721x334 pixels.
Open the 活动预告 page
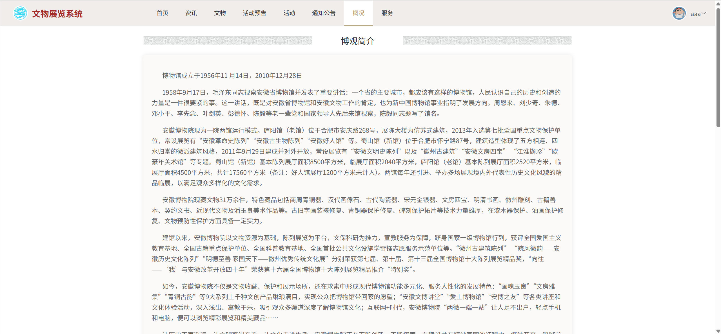[254, 13]
